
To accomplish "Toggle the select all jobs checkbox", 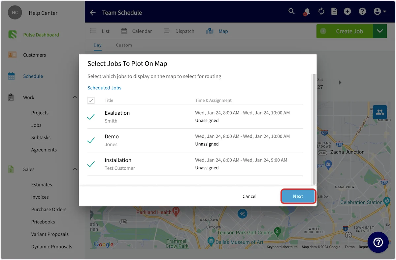I will pos(91,100).
